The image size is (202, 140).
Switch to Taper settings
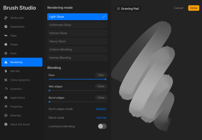(22, 35)
